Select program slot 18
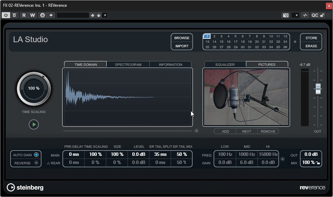333x197 pixels. coord(243,41)
